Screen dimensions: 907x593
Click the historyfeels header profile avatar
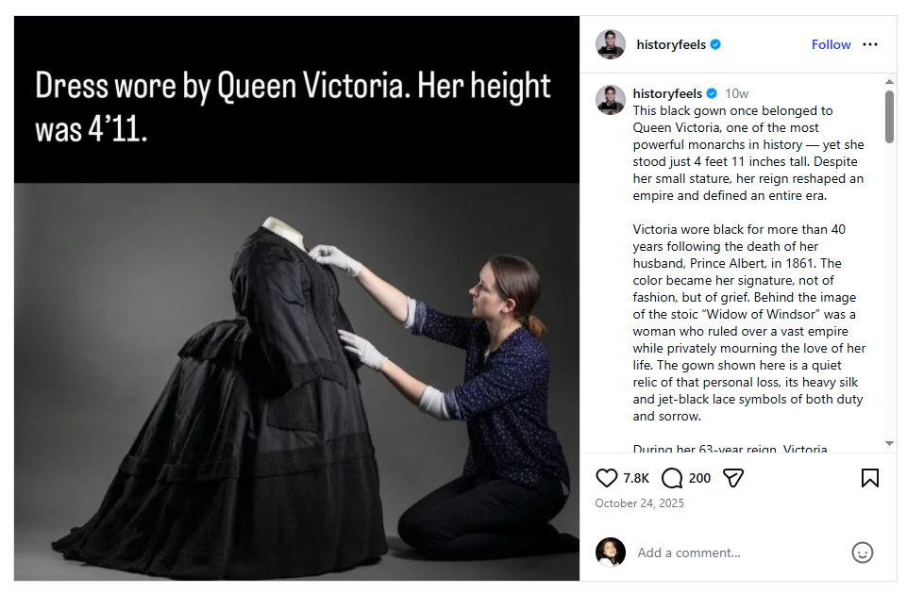point(611,44)
